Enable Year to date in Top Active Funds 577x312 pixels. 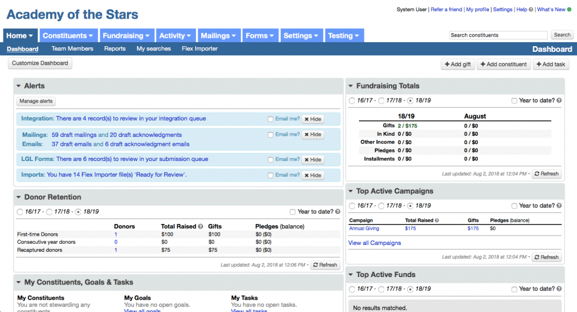(514, 289)
